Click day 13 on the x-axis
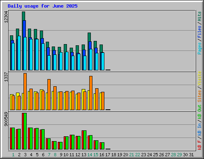 [84, 155]
